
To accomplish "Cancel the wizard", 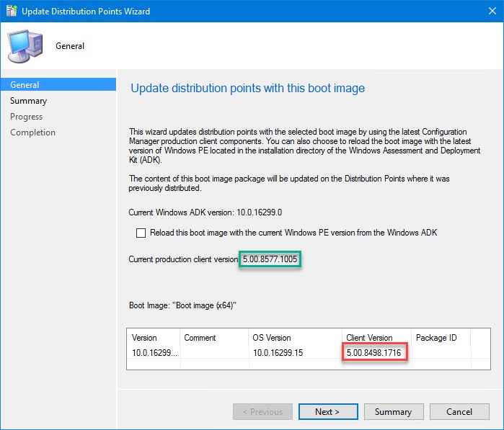I will click(459, 412).
